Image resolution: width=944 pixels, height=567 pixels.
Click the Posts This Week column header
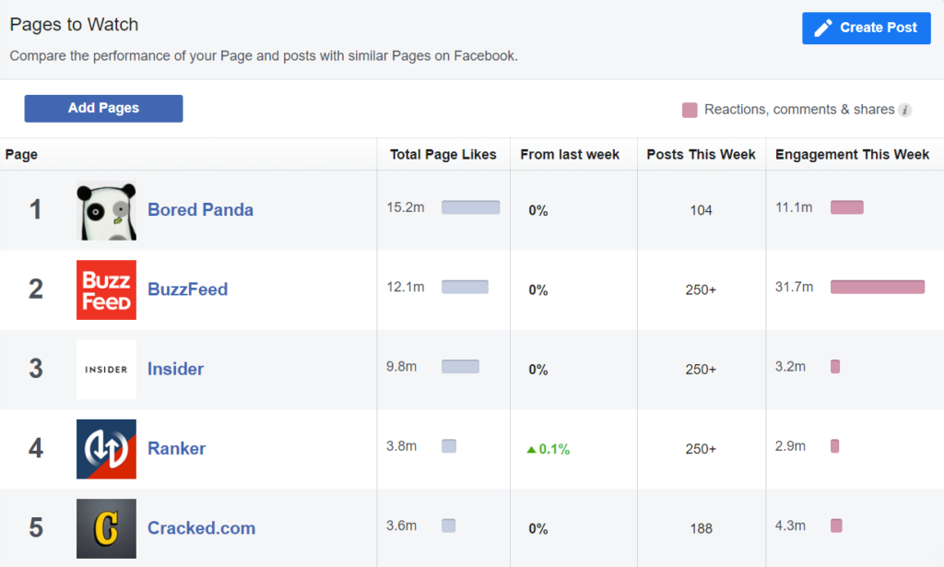701,154
